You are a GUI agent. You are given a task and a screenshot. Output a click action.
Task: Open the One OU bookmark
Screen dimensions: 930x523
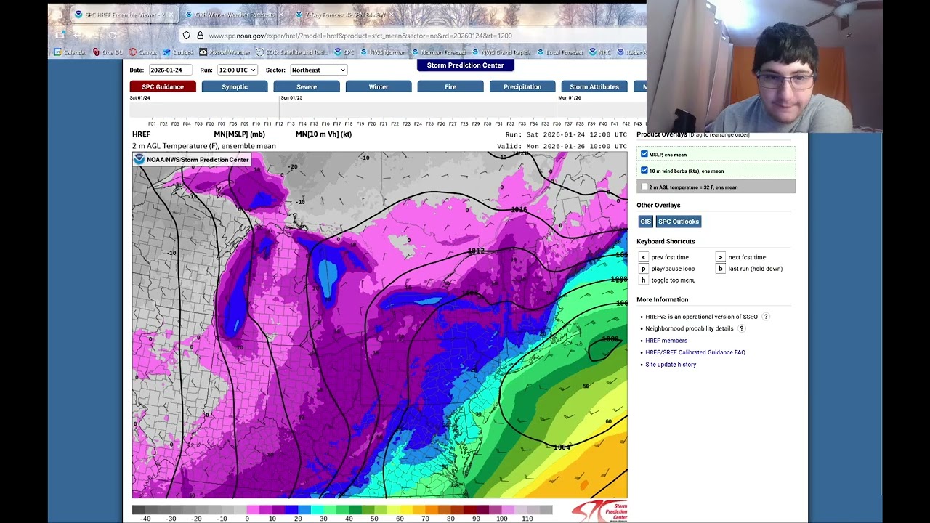(108, 52)
